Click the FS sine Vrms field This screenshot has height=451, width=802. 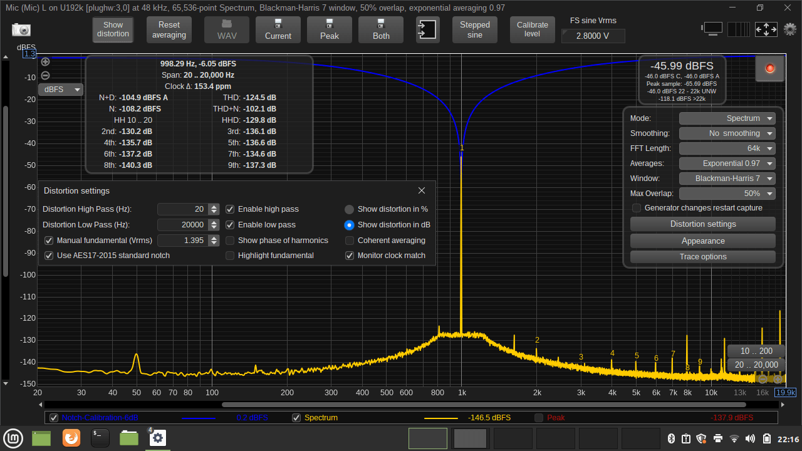(x=593, y=36)
